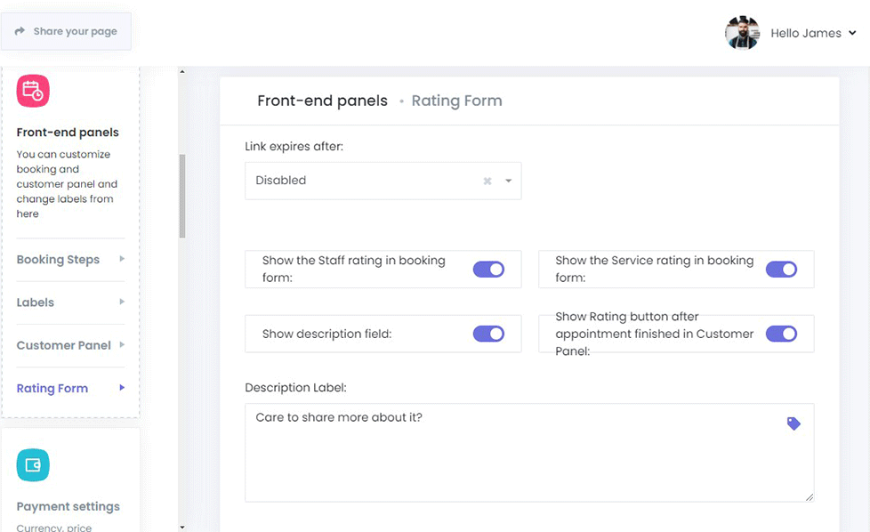Click the tag icon in Description Label field
This screenshot has width=870, height=532.
coord(793,423)
